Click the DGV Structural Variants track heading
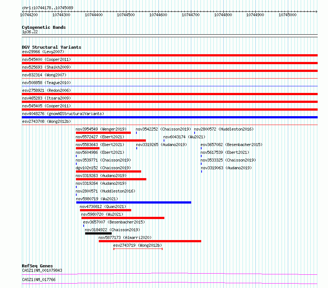328x288 pixels. pyautogui.click(x=52, y=47)
